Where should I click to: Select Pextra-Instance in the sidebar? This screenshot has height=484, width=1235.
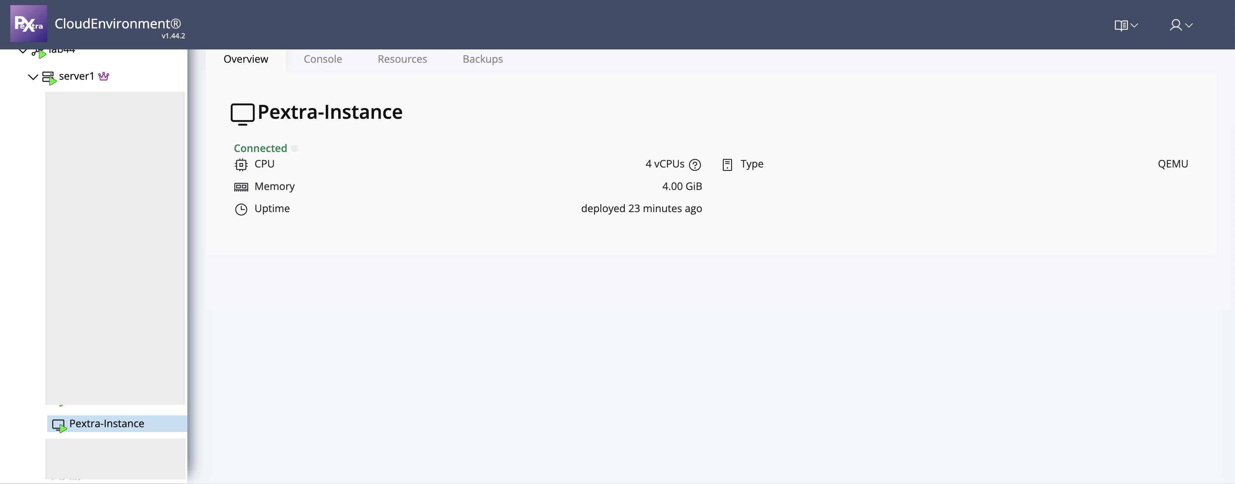click(107, 423)
